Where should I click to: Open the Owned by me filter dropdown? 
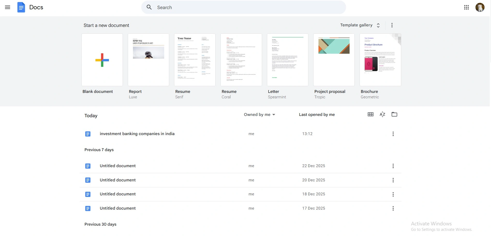(259, 114)
